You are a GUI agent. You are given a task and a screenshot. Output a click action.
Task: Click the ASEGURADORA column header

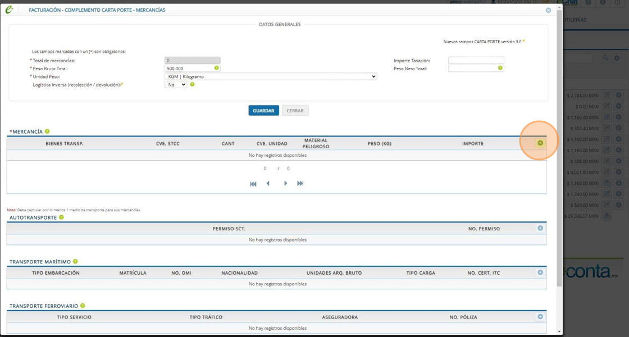pyautogui.click(x=340, y=317)
